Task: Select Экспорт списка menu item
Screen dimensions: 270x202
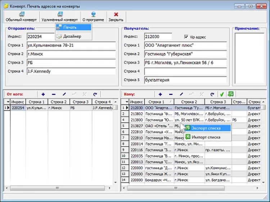Action: coord(206,128)
